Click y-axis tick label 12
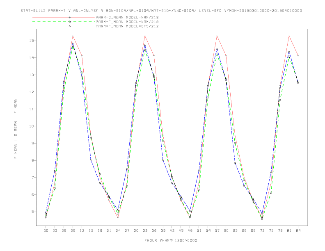This screenshot has height=251, width=325. coord(32,92)
